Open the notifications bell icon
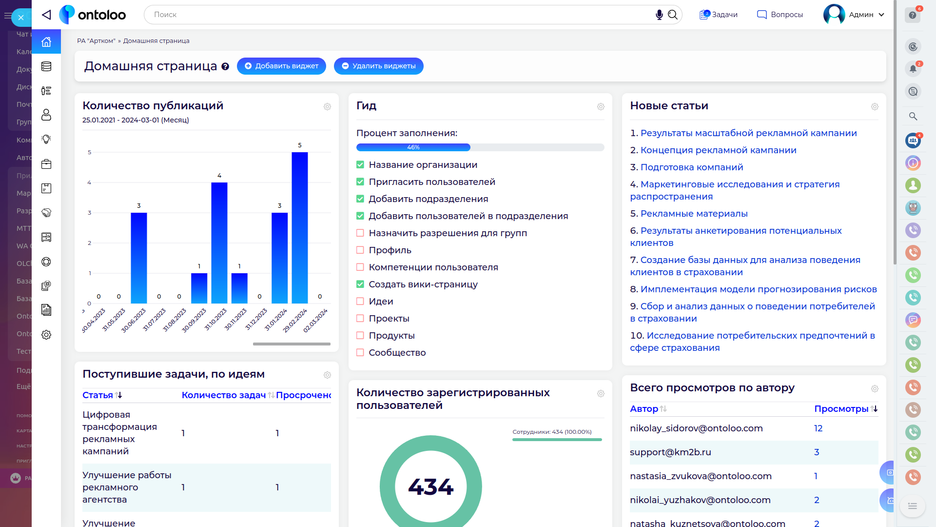The height and width of the screenshot is (527, 936). pyautogui.click(x=913, y=69)
